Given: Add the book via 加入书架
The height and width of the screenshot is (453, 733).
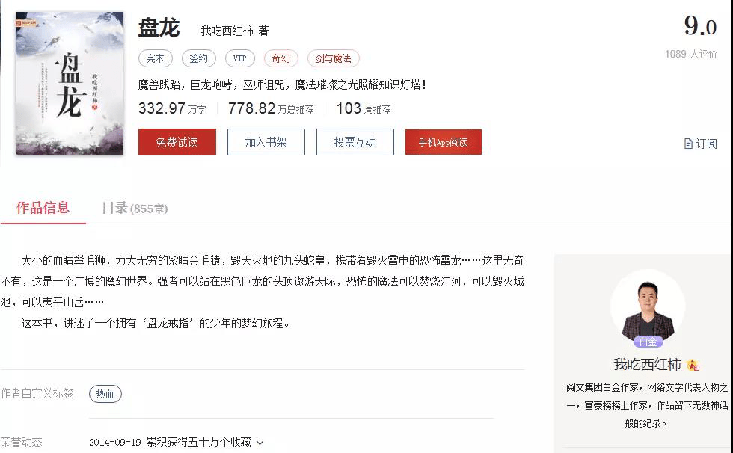Looking at the screenshot, I should [266, 142].
